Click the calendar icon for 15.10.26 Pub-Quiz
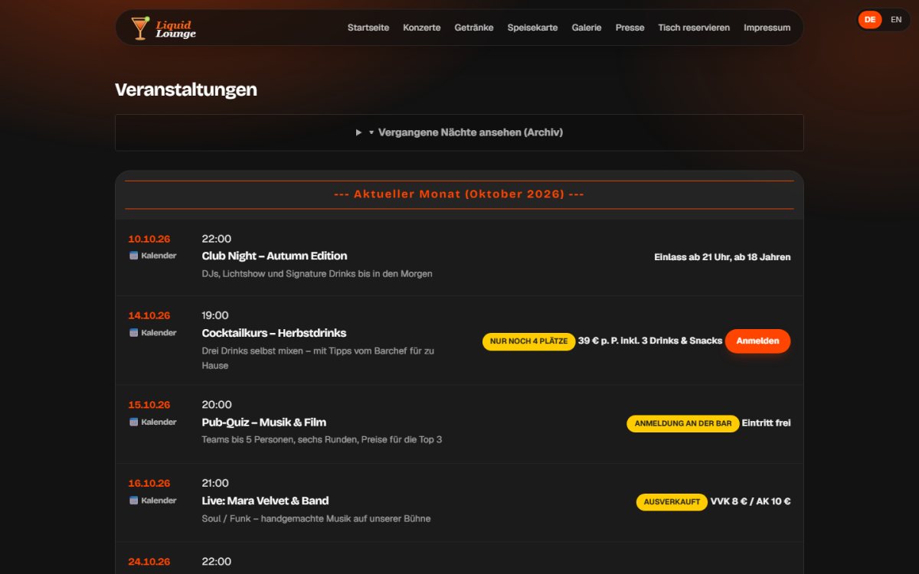919x574 pixels. coord(133,422)
